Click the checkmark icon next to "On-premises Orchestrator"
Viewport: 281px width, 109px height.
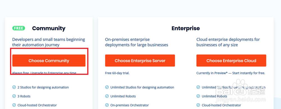tap(107, 105)
